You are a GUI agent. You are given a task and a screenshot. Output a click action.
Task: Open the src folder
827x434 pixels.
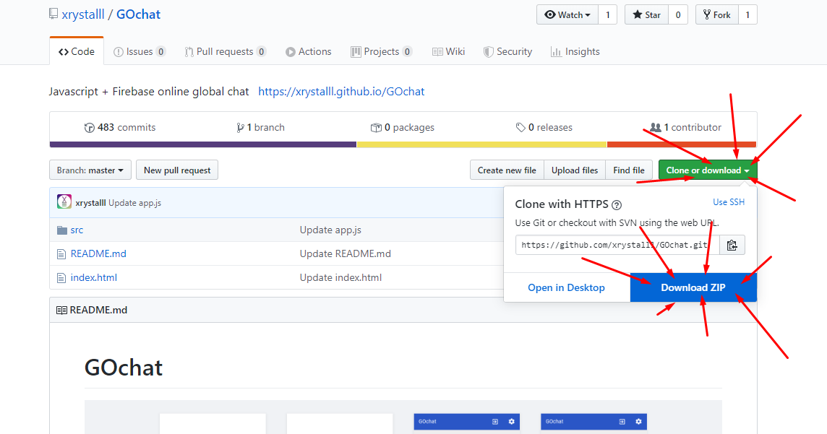pos(77,230)
